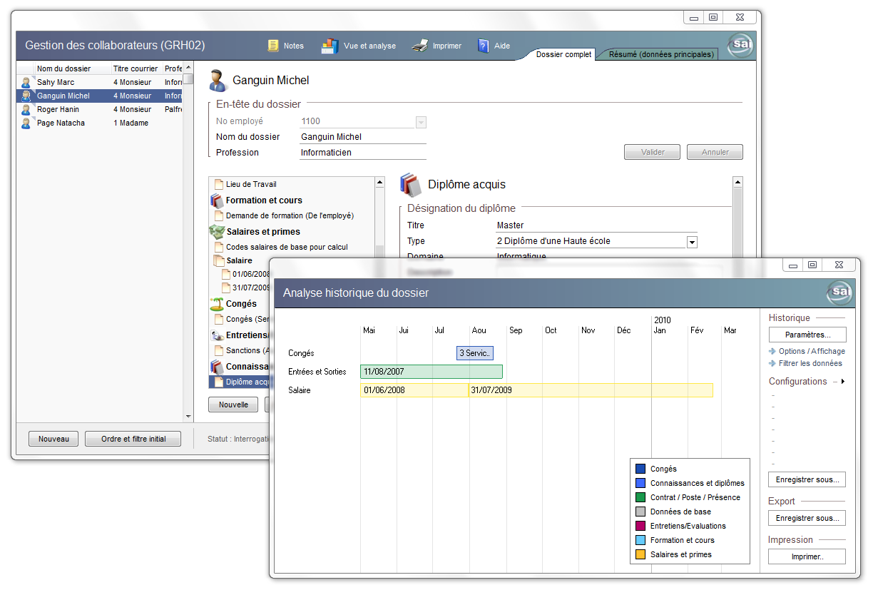The height and width of the screenshot is (590, 873).
Task: Expand the Configurations arrow menu
Action: 842,382
